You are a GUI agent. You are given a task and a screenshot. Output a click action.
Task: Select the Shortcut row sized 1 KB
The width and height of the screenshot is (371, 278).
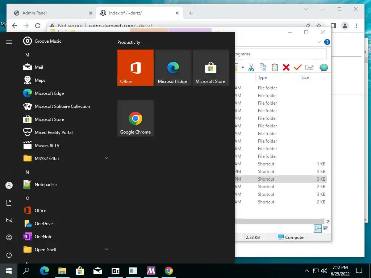coord(281,164)
